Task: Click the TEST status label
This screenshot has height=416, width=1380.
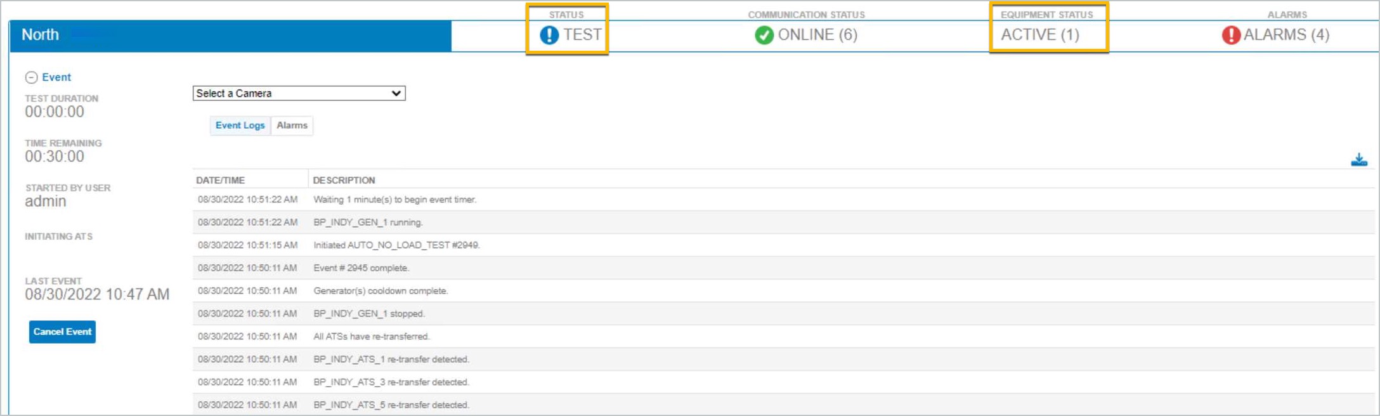Action: click(582, 35)
